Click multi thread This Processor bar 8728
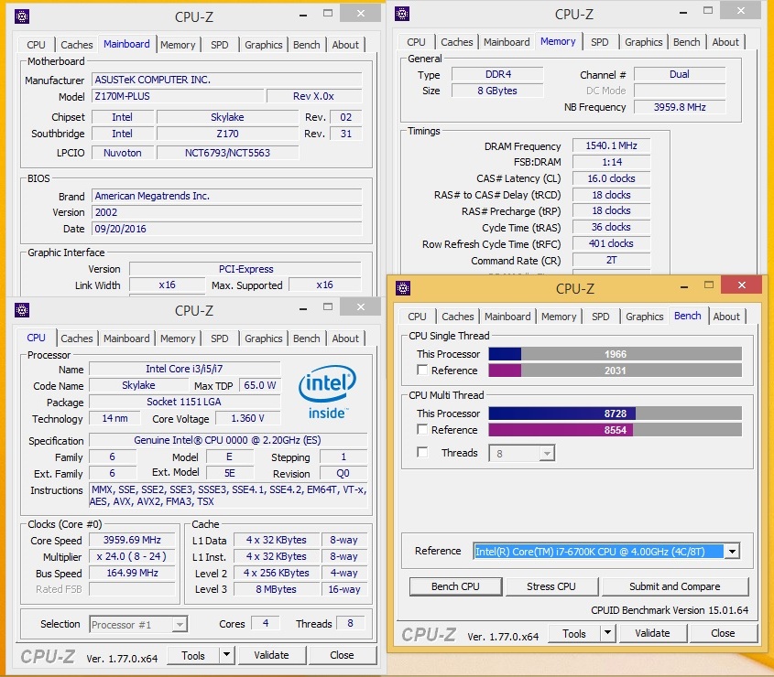Image resolution: width=774 pixels, height=677 pixels. point(615,414)
